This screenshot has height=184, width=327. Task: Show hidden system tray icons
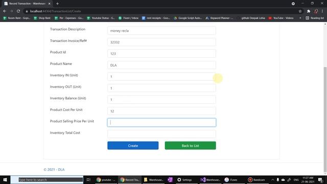[272, 179]
